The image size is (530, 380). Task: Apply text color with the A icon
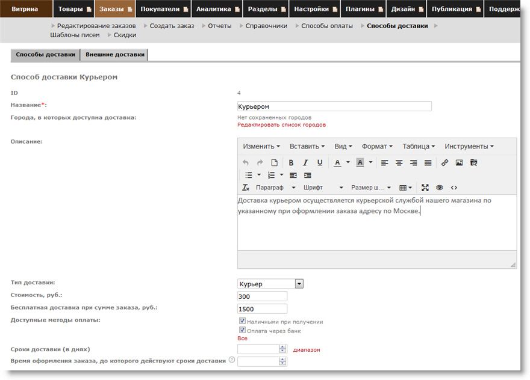[337, 163]
